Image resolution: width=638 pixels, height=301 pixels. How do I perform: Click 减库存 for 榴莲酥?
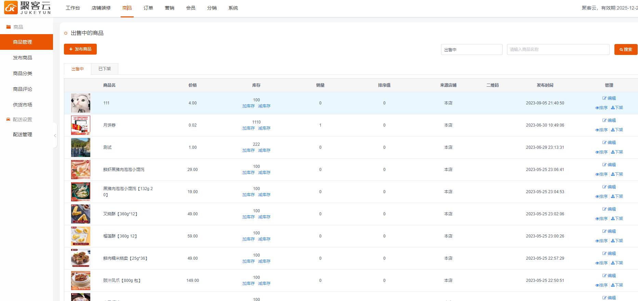[264, 239]
